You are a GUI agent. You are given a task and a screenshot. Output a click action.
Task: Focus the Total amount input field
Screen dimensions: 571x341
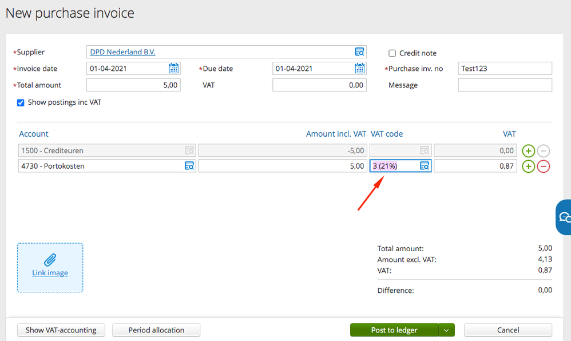point(133,85)
